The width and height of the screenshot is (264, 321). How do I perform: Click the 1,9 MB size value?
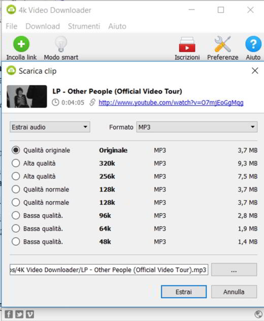pyautogui.click(x=247, y=229)
